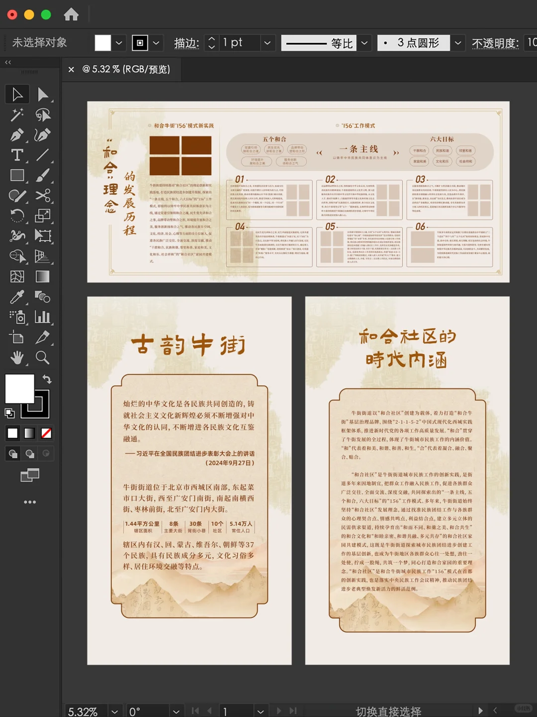
Task: Open variable width profile 等比 dropdown
Action: 364,43
